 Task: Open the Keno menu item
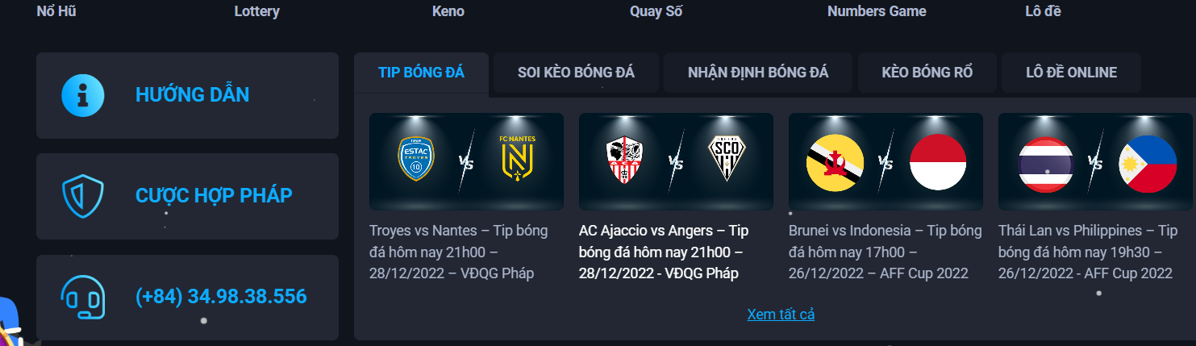(x=448, y=11)
